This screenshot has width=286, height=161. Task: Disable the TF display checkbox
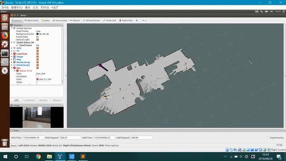point(38,51)
